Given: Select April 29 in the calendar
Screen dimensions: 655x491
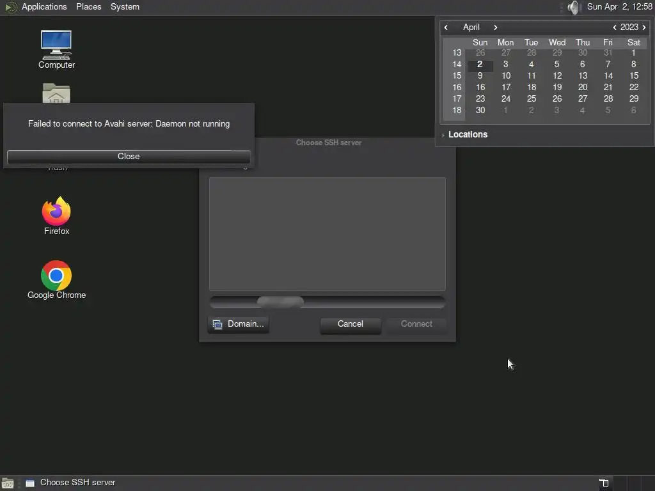Looking at the screenshot, I should click(634, 99).
